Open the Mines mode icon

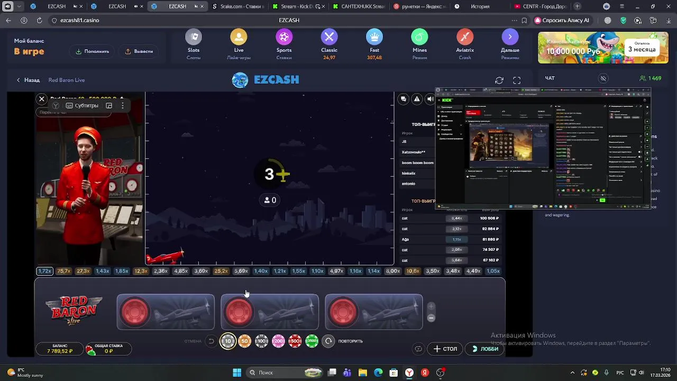tap(419, 37)
